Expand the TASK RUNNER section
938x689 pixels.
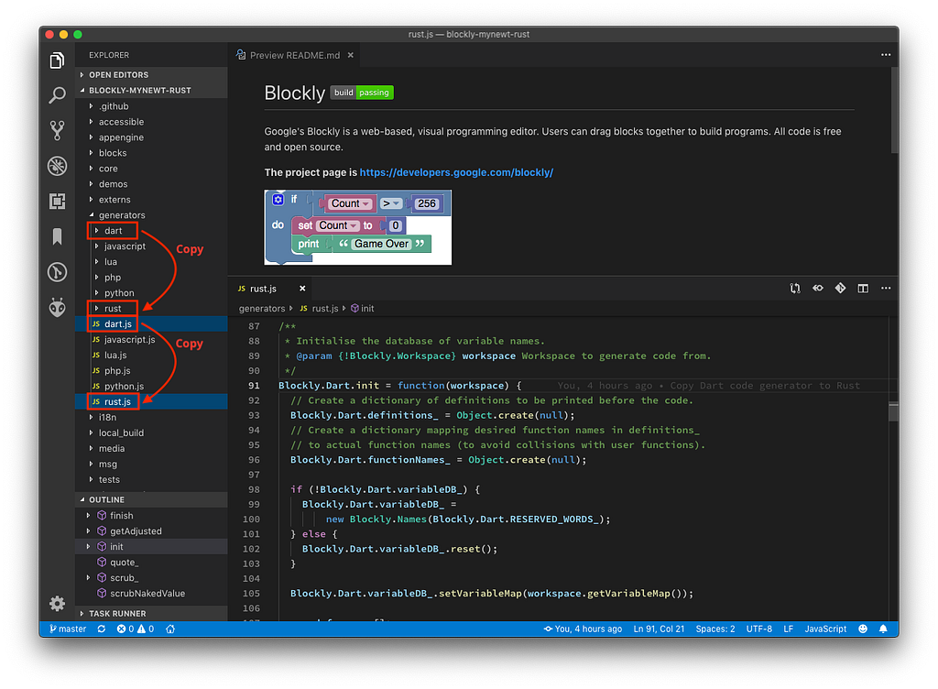[x=152, y=614]
